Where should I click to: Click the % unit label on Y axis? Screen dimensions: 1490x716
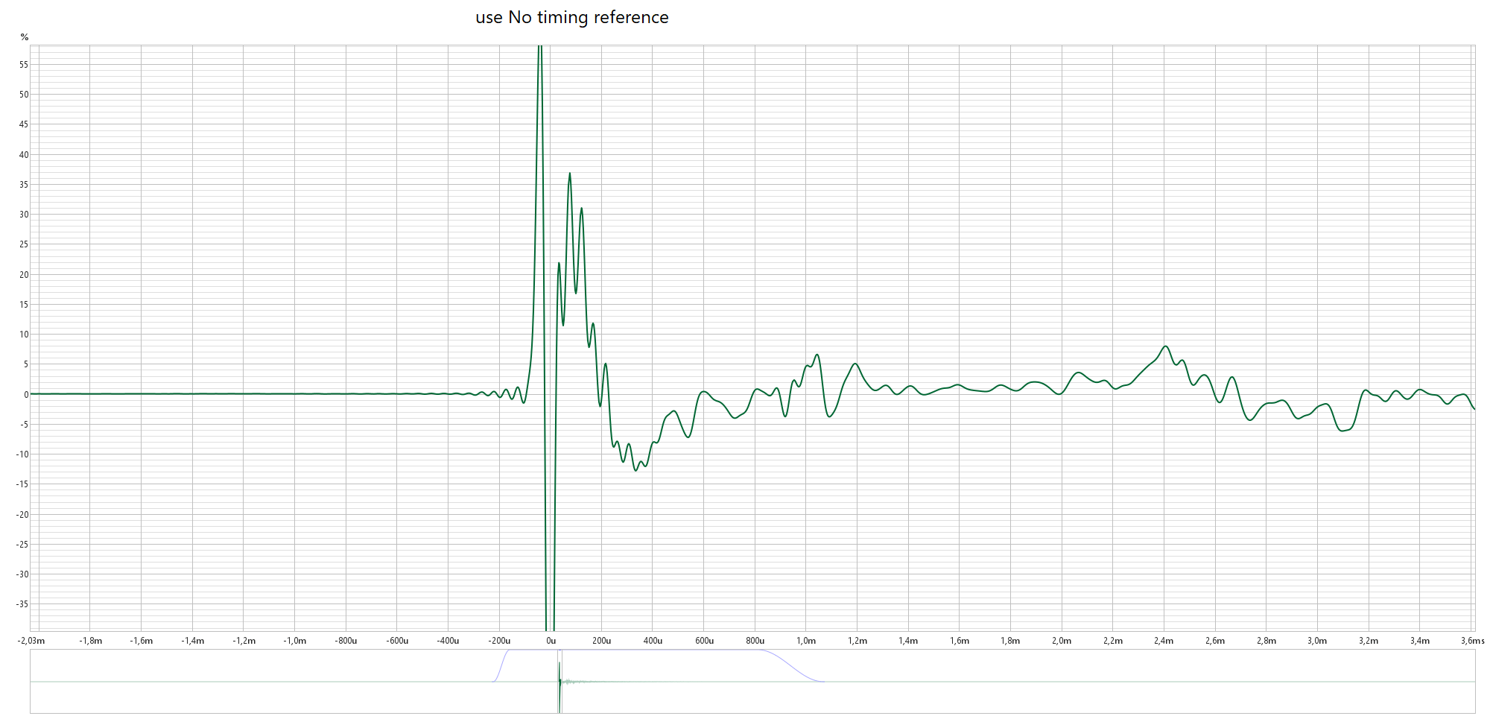click(x=25, y=37)
